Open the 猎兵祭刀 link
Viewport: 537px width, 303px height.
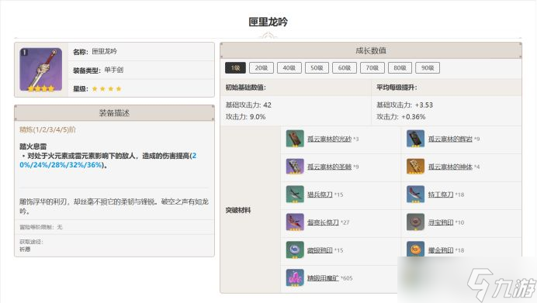click(320, 195)
